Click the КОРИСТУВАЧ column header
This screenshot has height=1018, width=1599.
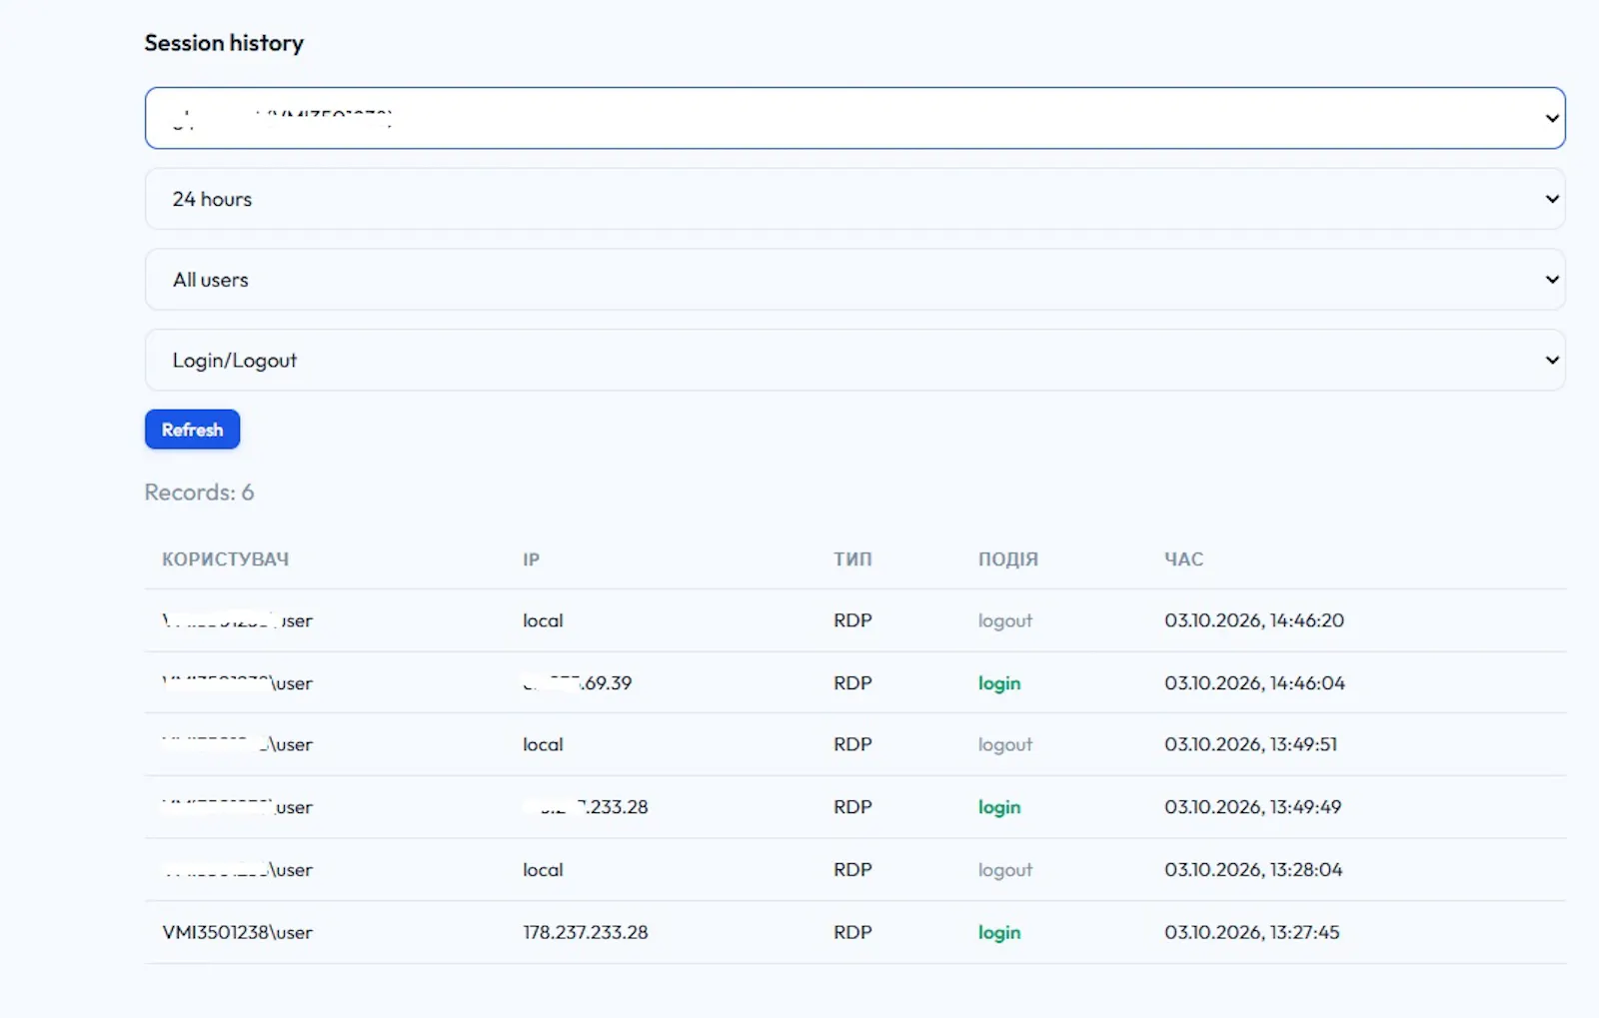(x=226, y=559)
